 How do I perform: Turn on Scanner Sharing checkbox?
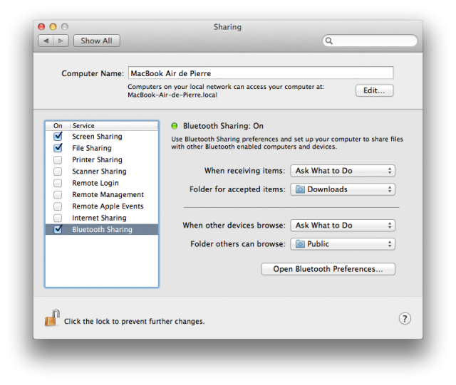(x=58, y=172)
